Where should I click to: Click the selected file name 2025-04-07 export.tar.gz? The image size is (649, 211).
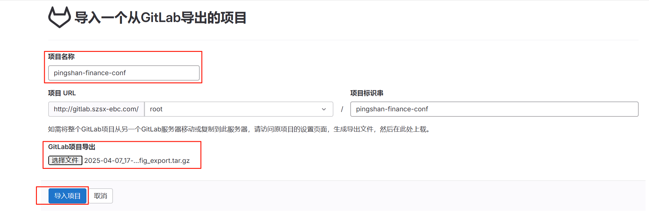point(137,161)
